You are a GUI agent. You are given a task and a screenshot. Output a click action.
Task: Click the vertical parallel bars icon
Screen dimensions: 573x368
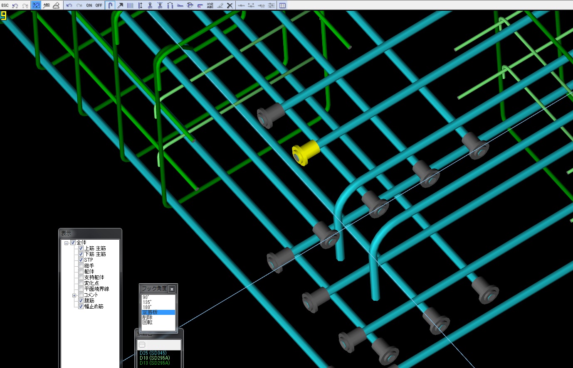[x=130, y=5]
